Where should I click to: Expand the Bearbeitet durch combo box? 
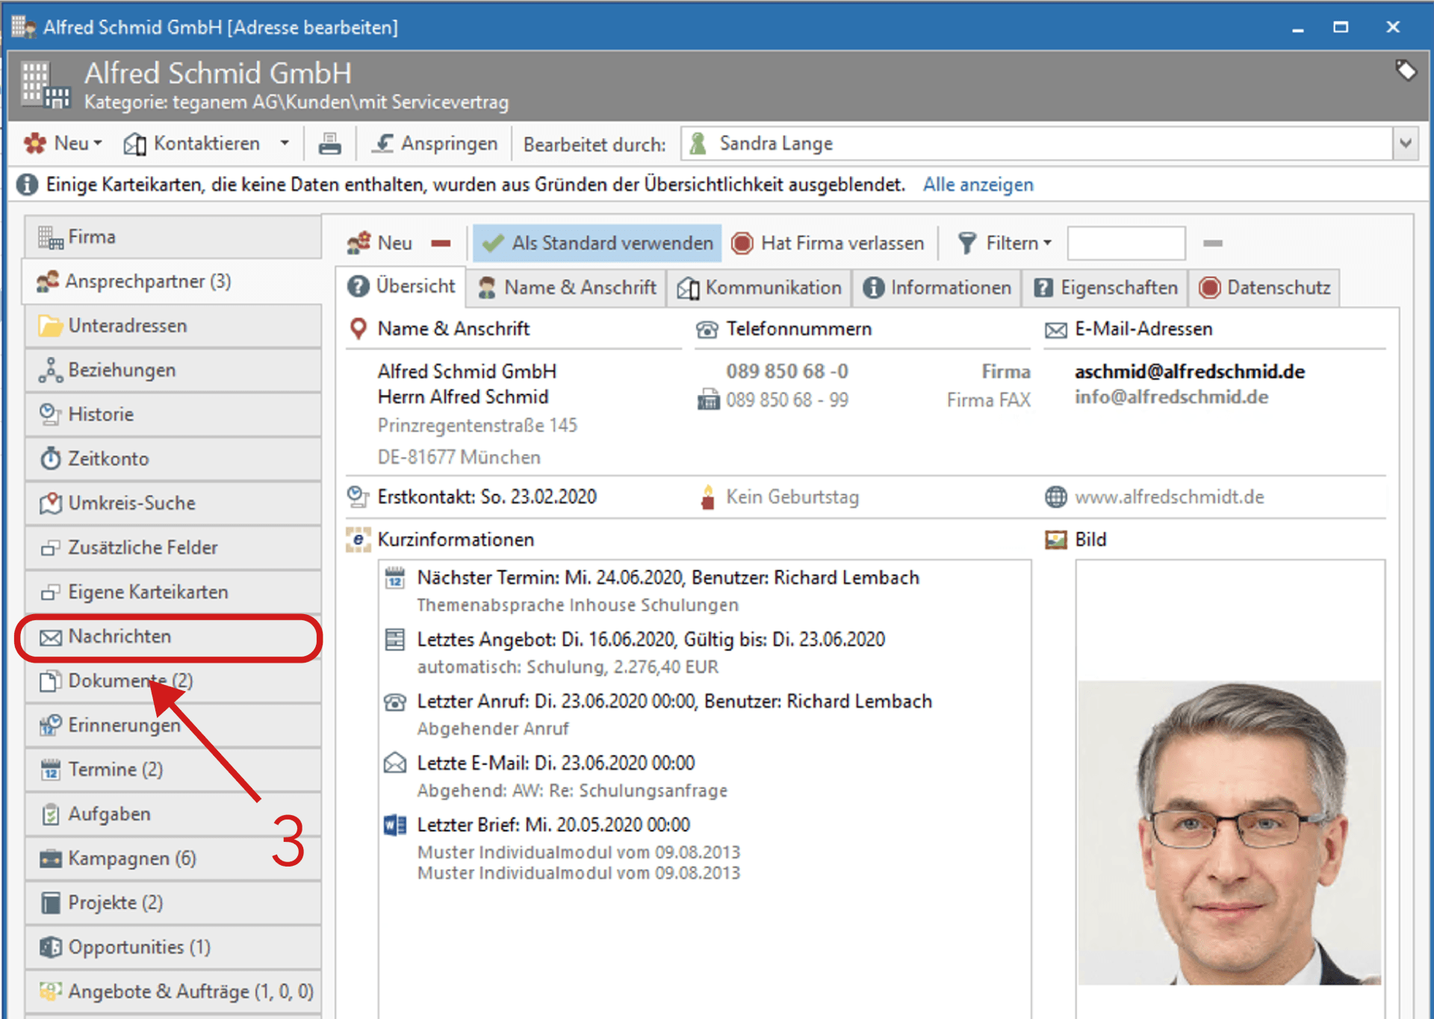point(1405,143)
